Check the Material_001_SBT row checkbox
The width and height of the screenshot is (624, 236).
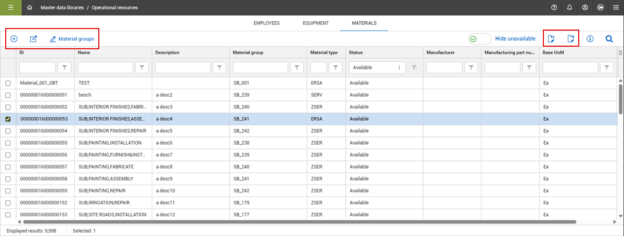click(8, 84)
